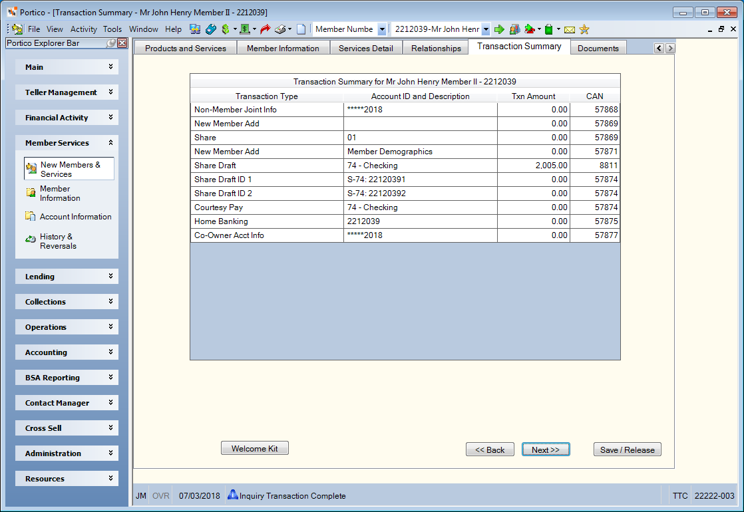Switch to the Products and Services tab
This screenshot has width=744, height=512.
click(186, 48)
